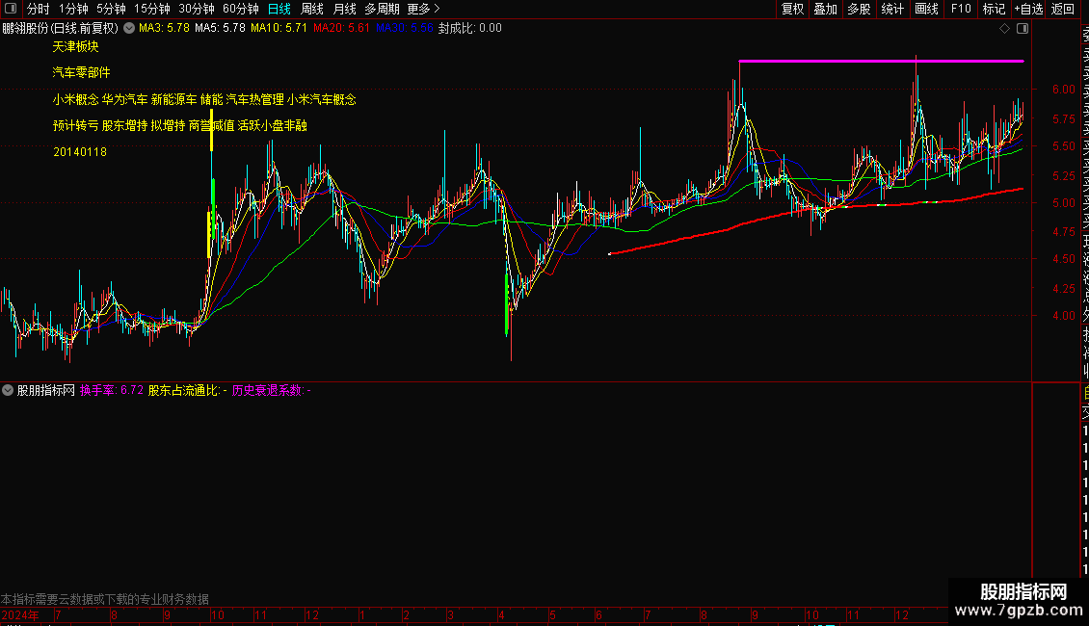
Task: Click the 天津板块 sector label
Action: coord(76,46)
